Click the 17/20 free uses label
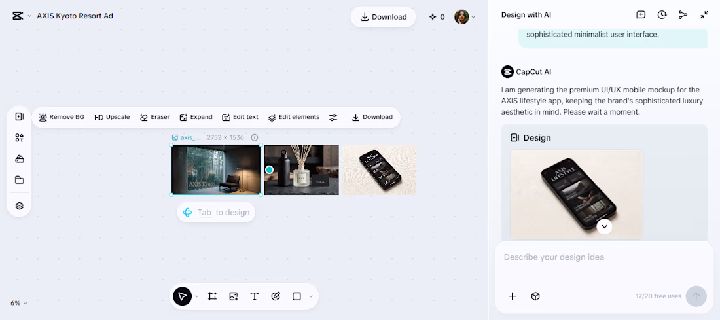This screenshot has width=720, height=320. pos(658,296)
